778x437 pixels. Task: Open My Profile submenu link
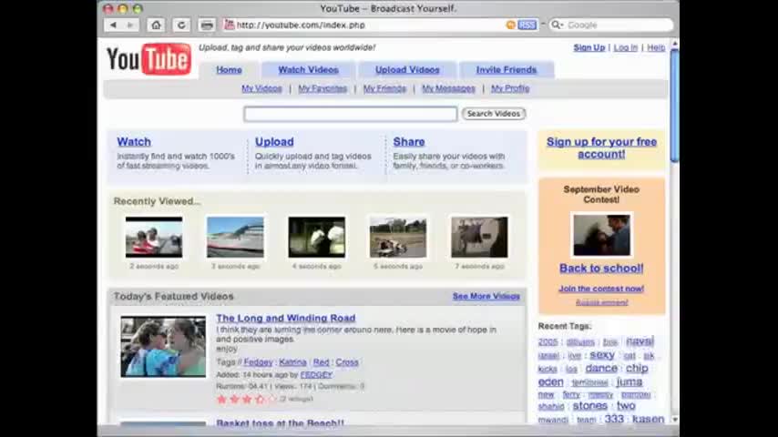pyautogui.click(x=510, y=88)
